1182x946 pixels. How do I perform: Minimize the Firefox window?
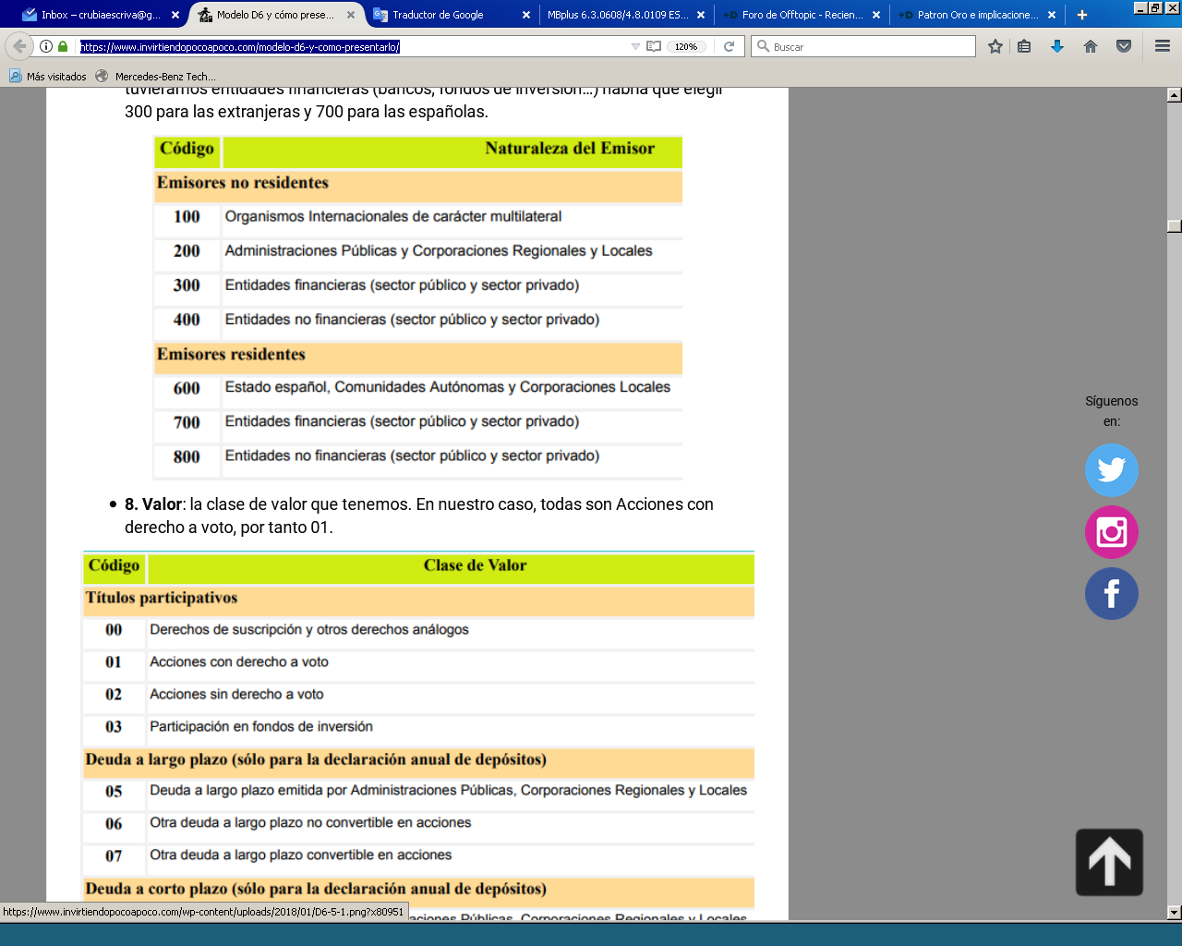[1140, 7]
